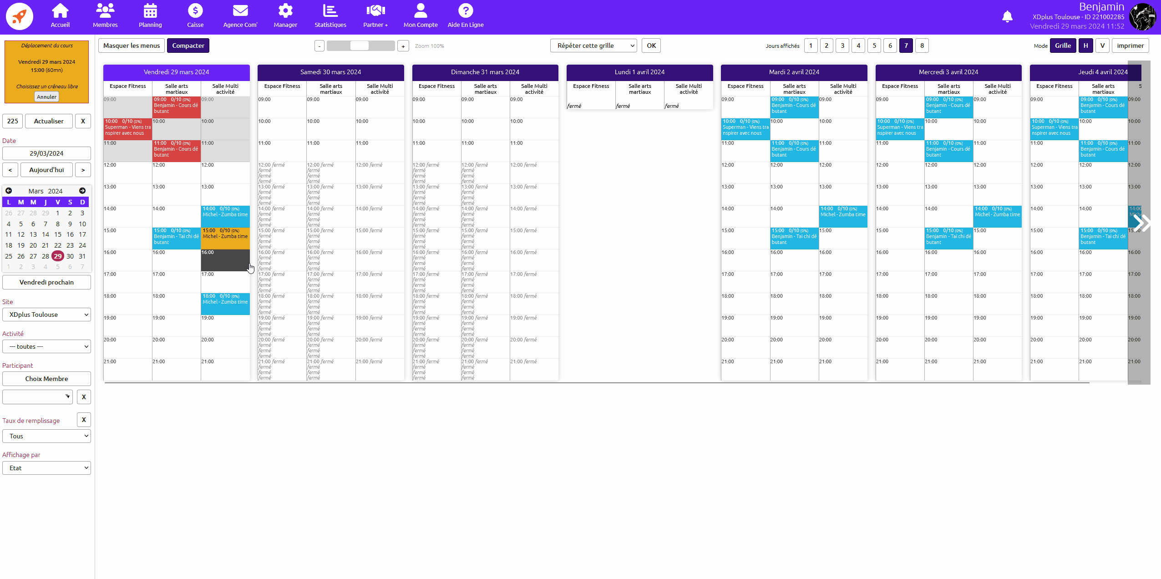Open the Site dropdown XDplus Toulouse
1161x579 pixels.
coord(46,315)
